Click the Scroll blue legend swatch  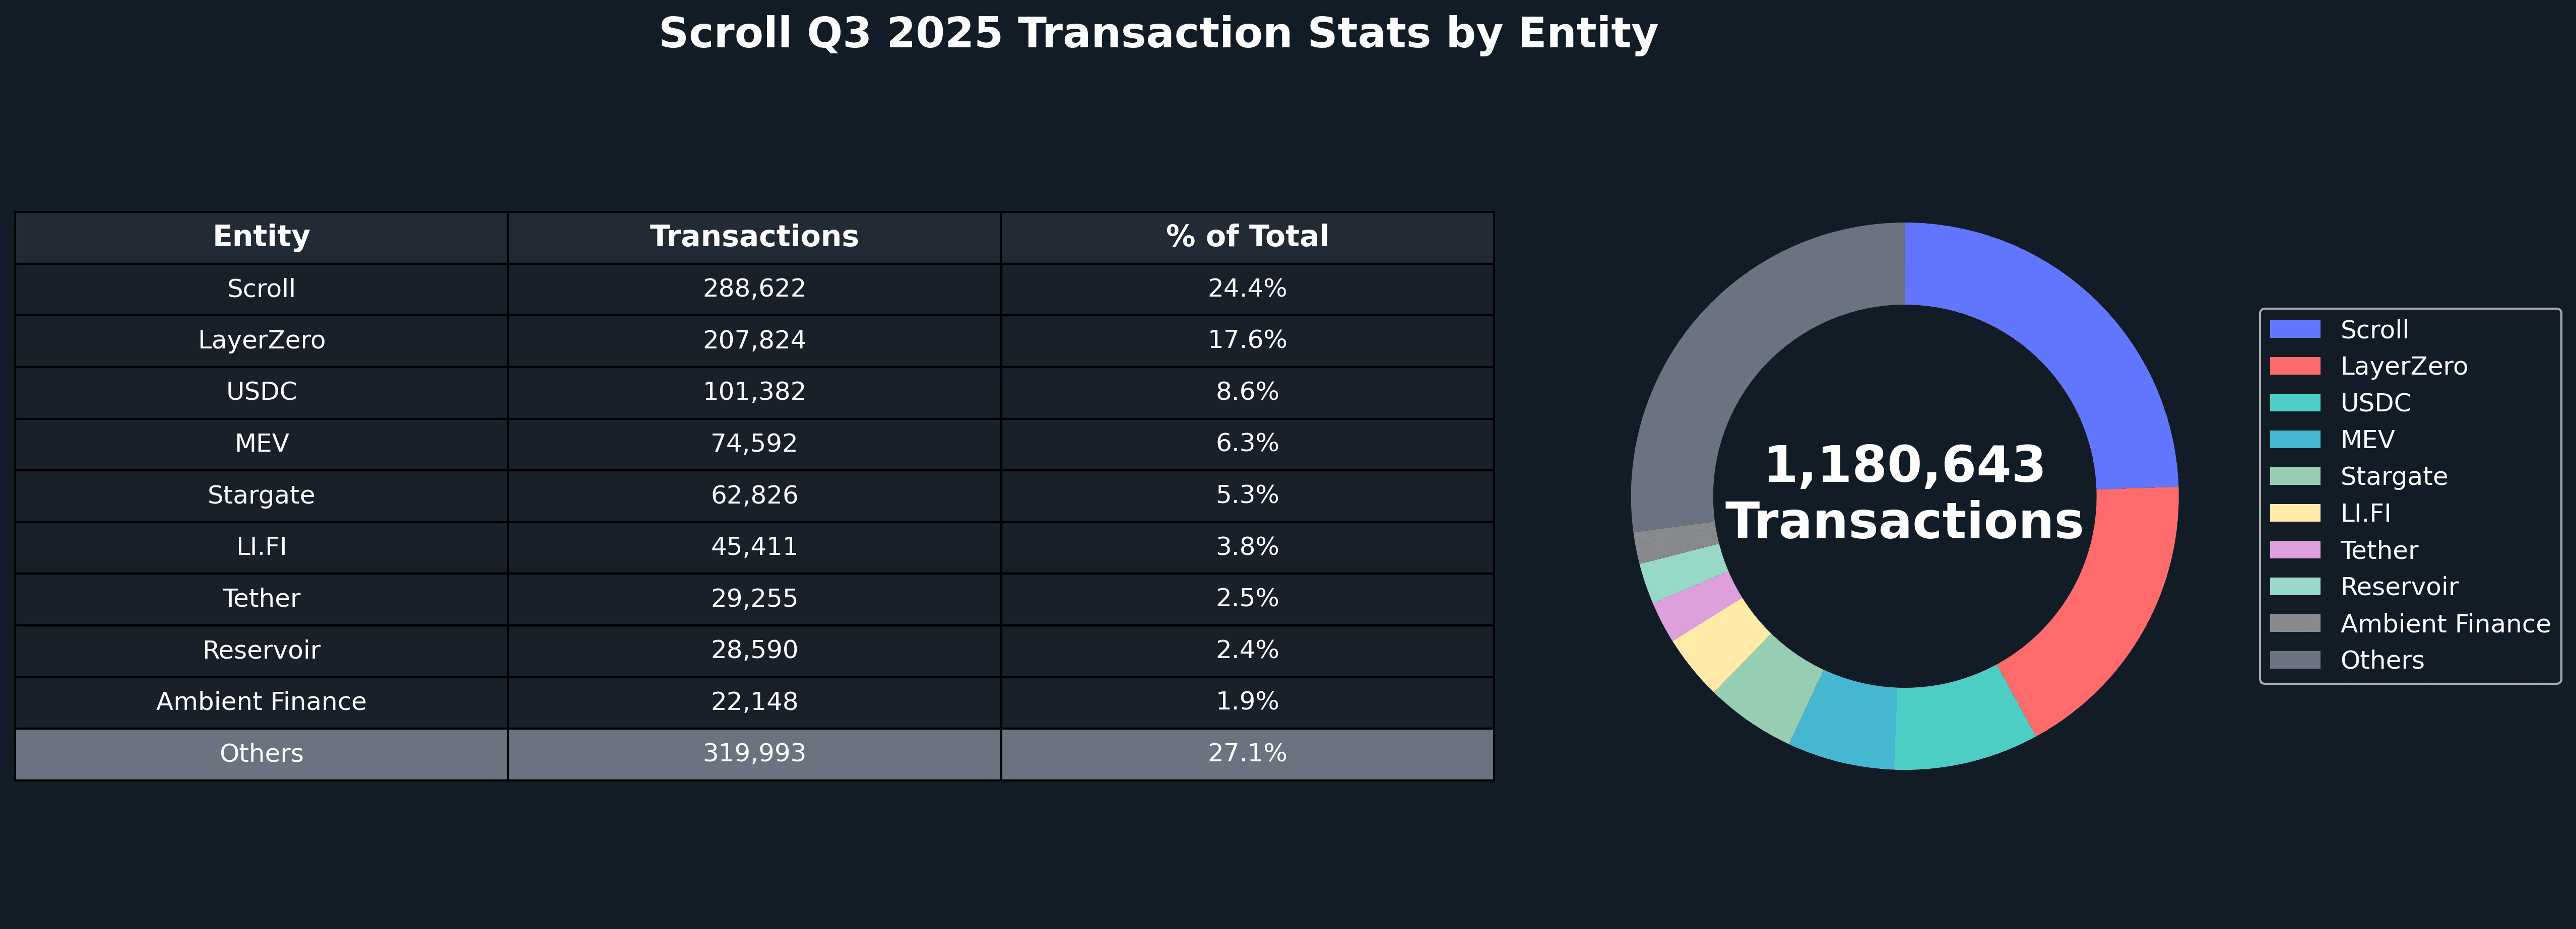tap(2294, 330)
